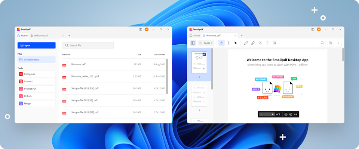Open the Merge tool
Screen dimensions: 359x149
pos(36,103)
